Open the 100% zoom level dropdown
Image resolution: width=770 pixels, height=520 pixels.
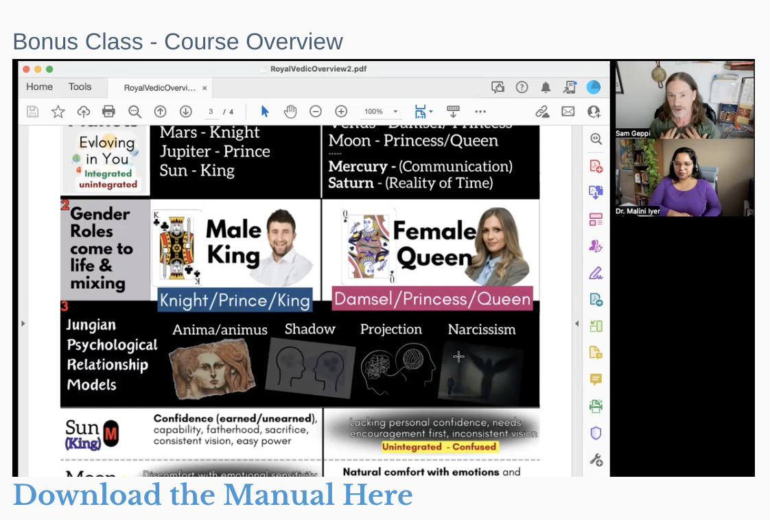pos(381,112)
